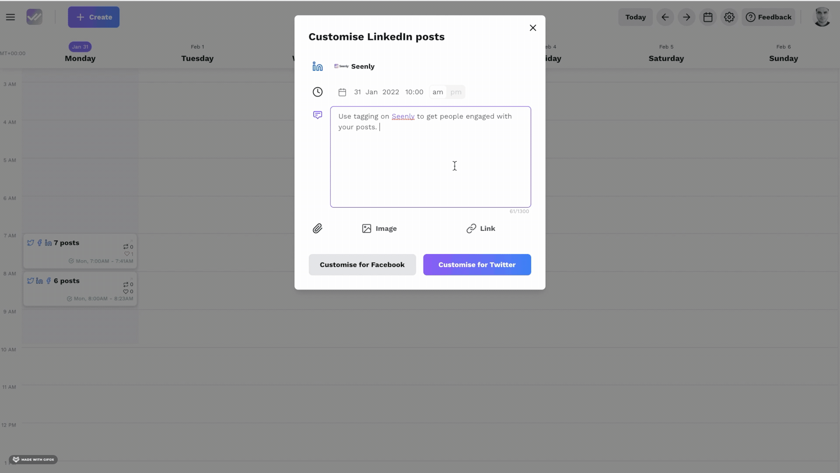Viewport: 840px width, 473px height.
Task: Click the clock schedule icon
Action: [x=318, y=92]
